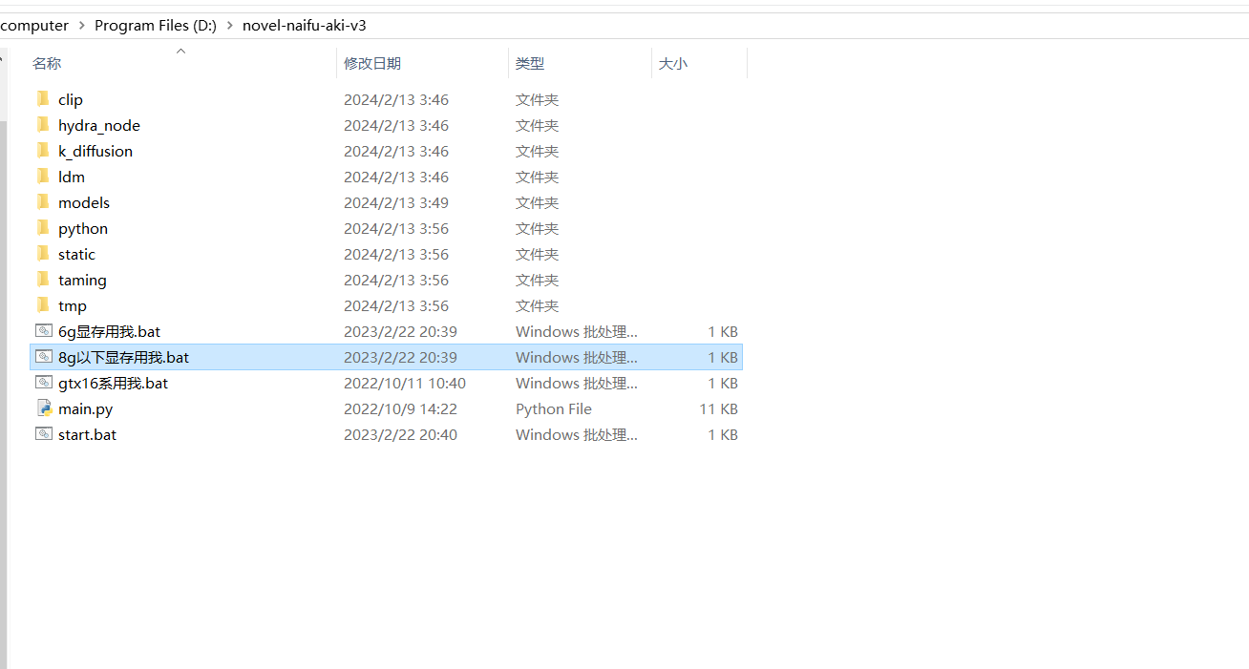Click the 2024/2/13 3:46 date in ldm row

click(396, 177)
